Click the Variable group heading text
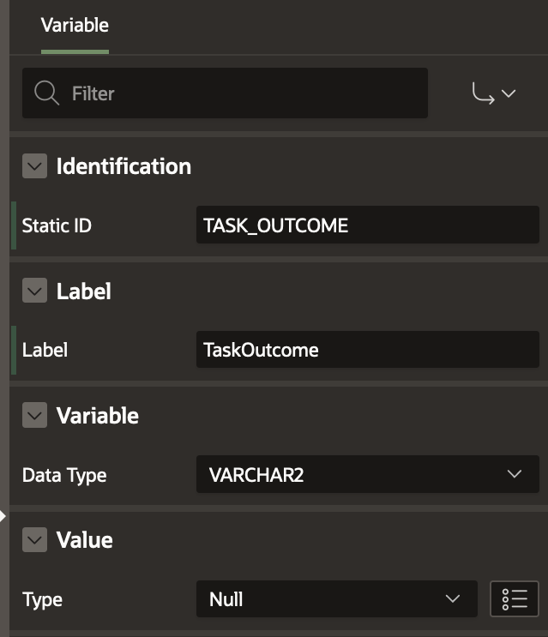 pyautogui.click(x=97, y=416)
